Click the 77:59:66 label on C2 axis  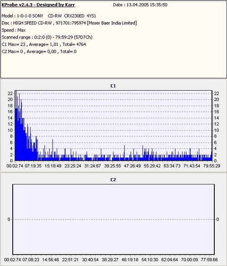point(209,260)
